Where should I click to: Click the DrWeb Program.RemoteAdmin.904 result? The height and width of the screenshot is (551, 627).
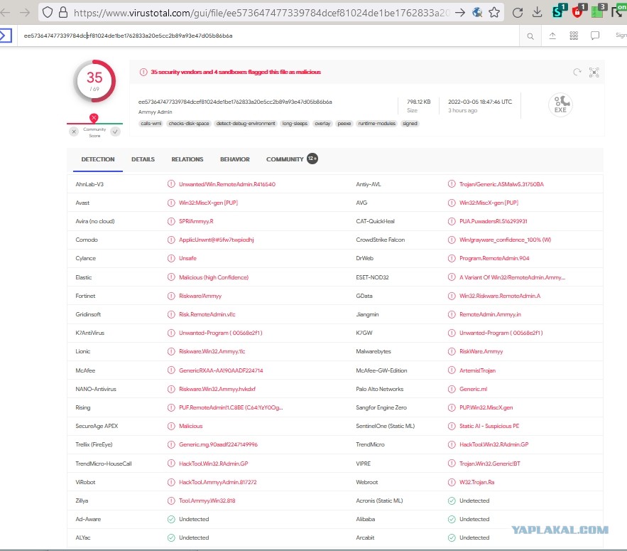[494, 258]
